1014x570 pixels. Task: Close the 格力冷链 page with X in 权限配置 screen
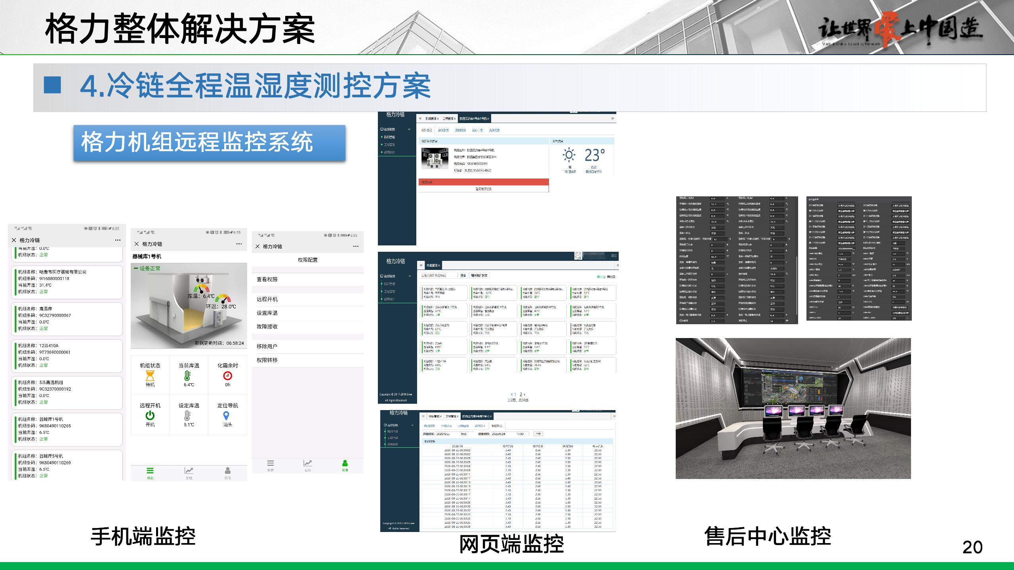tap(257, 246)
